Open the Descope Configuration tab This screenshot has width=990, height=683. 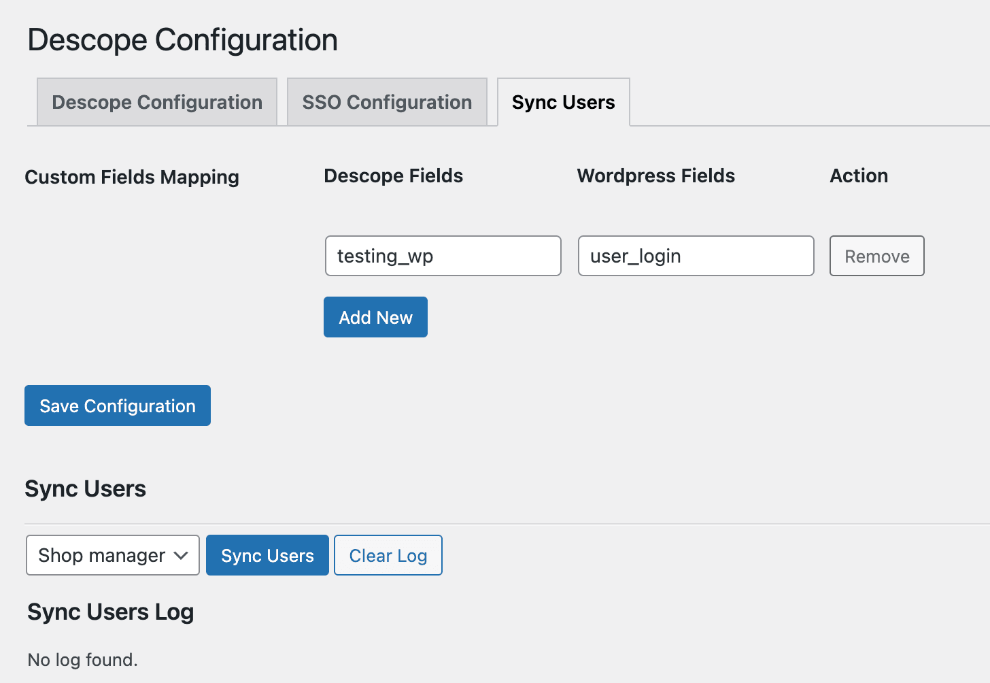pos(157,102)
